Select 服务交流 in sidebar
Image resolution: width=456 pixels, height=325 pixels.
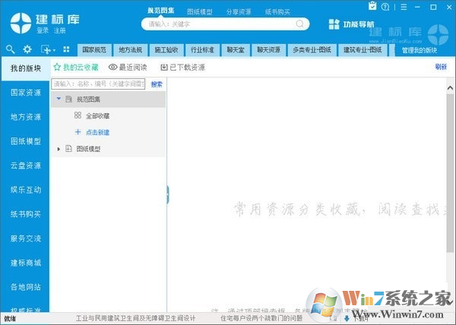(x=26, y=238)
